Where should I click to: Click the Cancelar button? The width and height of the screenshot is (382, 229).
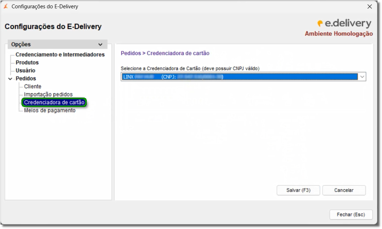pyautogui.click(x=344, y=190)
